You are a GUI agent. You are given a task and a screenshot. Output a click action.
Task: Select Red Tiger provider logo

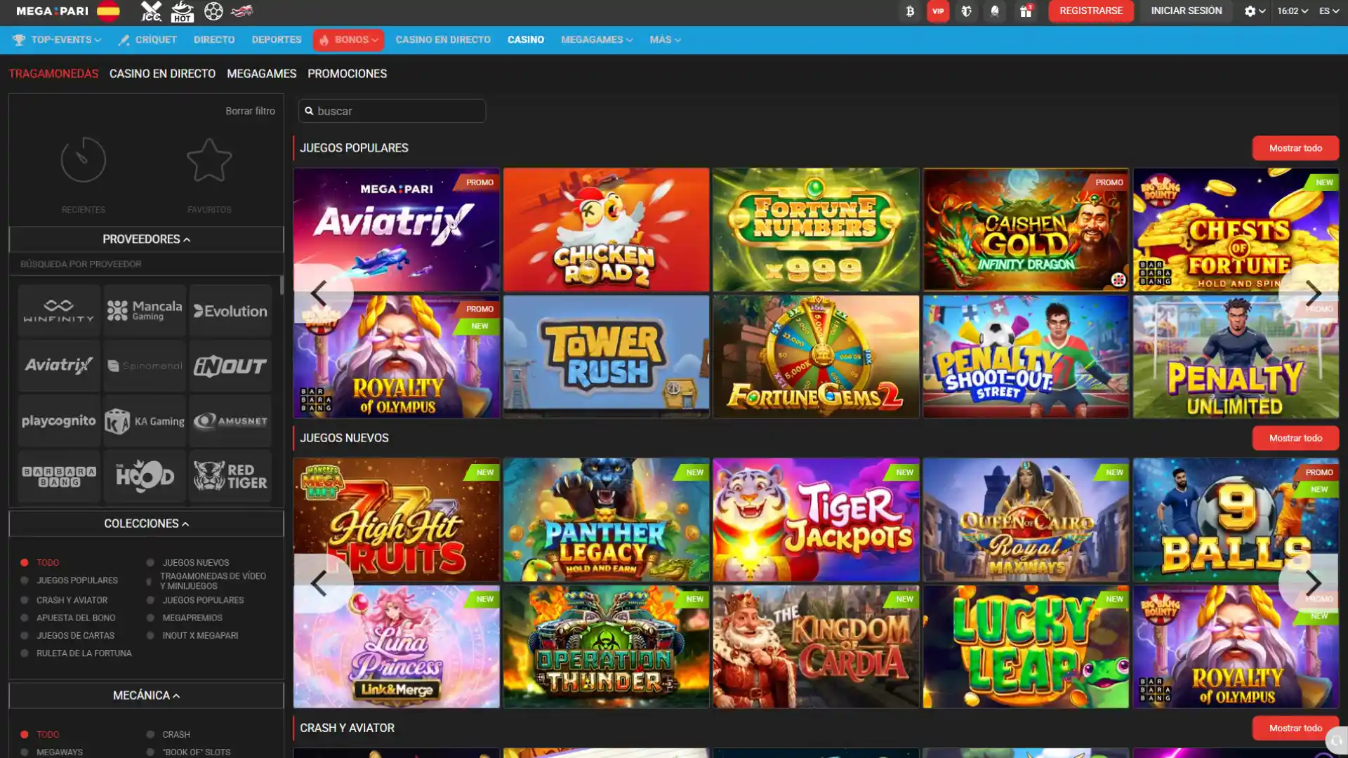click(230, 477)
